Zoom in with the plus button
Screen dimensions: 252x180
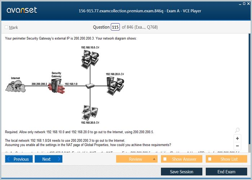pyautogui.click(x=237, y=138)
